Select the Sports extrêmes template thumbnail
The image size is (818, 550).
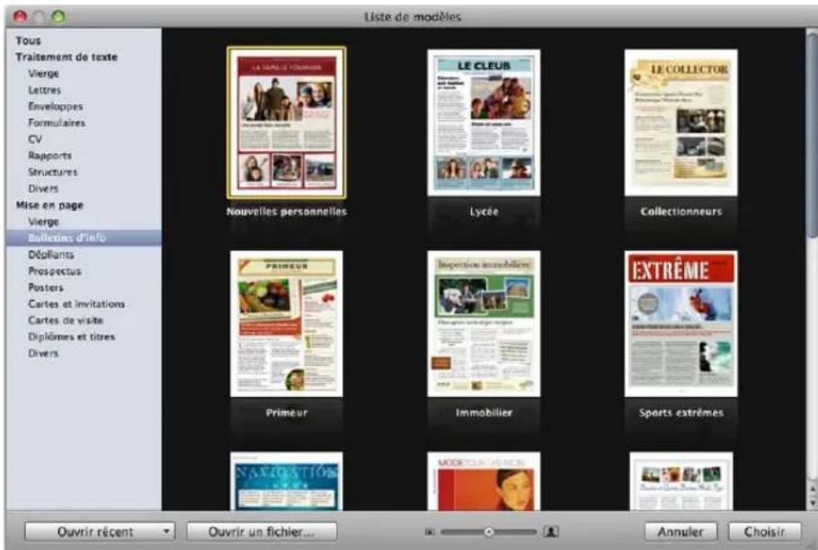(x=680, y=324)
